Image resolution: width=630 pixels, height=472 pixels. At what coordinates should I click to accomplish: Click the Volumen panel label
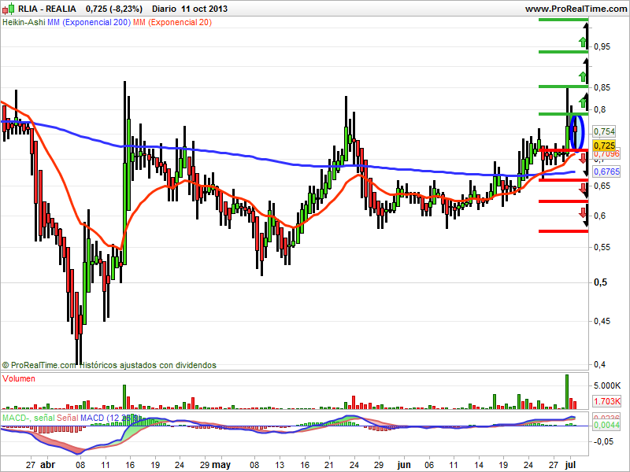[x=20, y=378]
